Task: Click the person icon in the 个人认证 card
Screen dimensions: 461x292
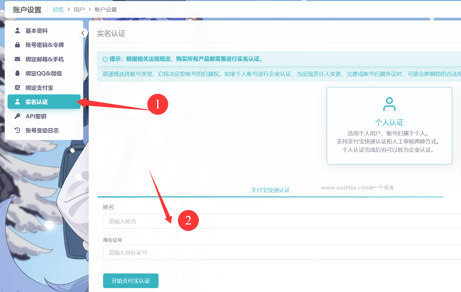Action: coord(389,104)
